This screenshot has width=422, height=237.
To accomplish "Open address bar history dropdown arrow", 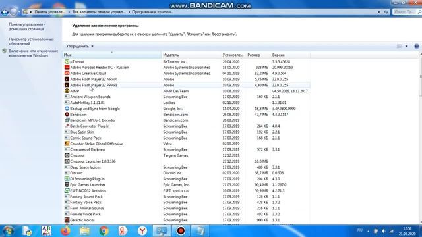I will [x=379, y=12].
